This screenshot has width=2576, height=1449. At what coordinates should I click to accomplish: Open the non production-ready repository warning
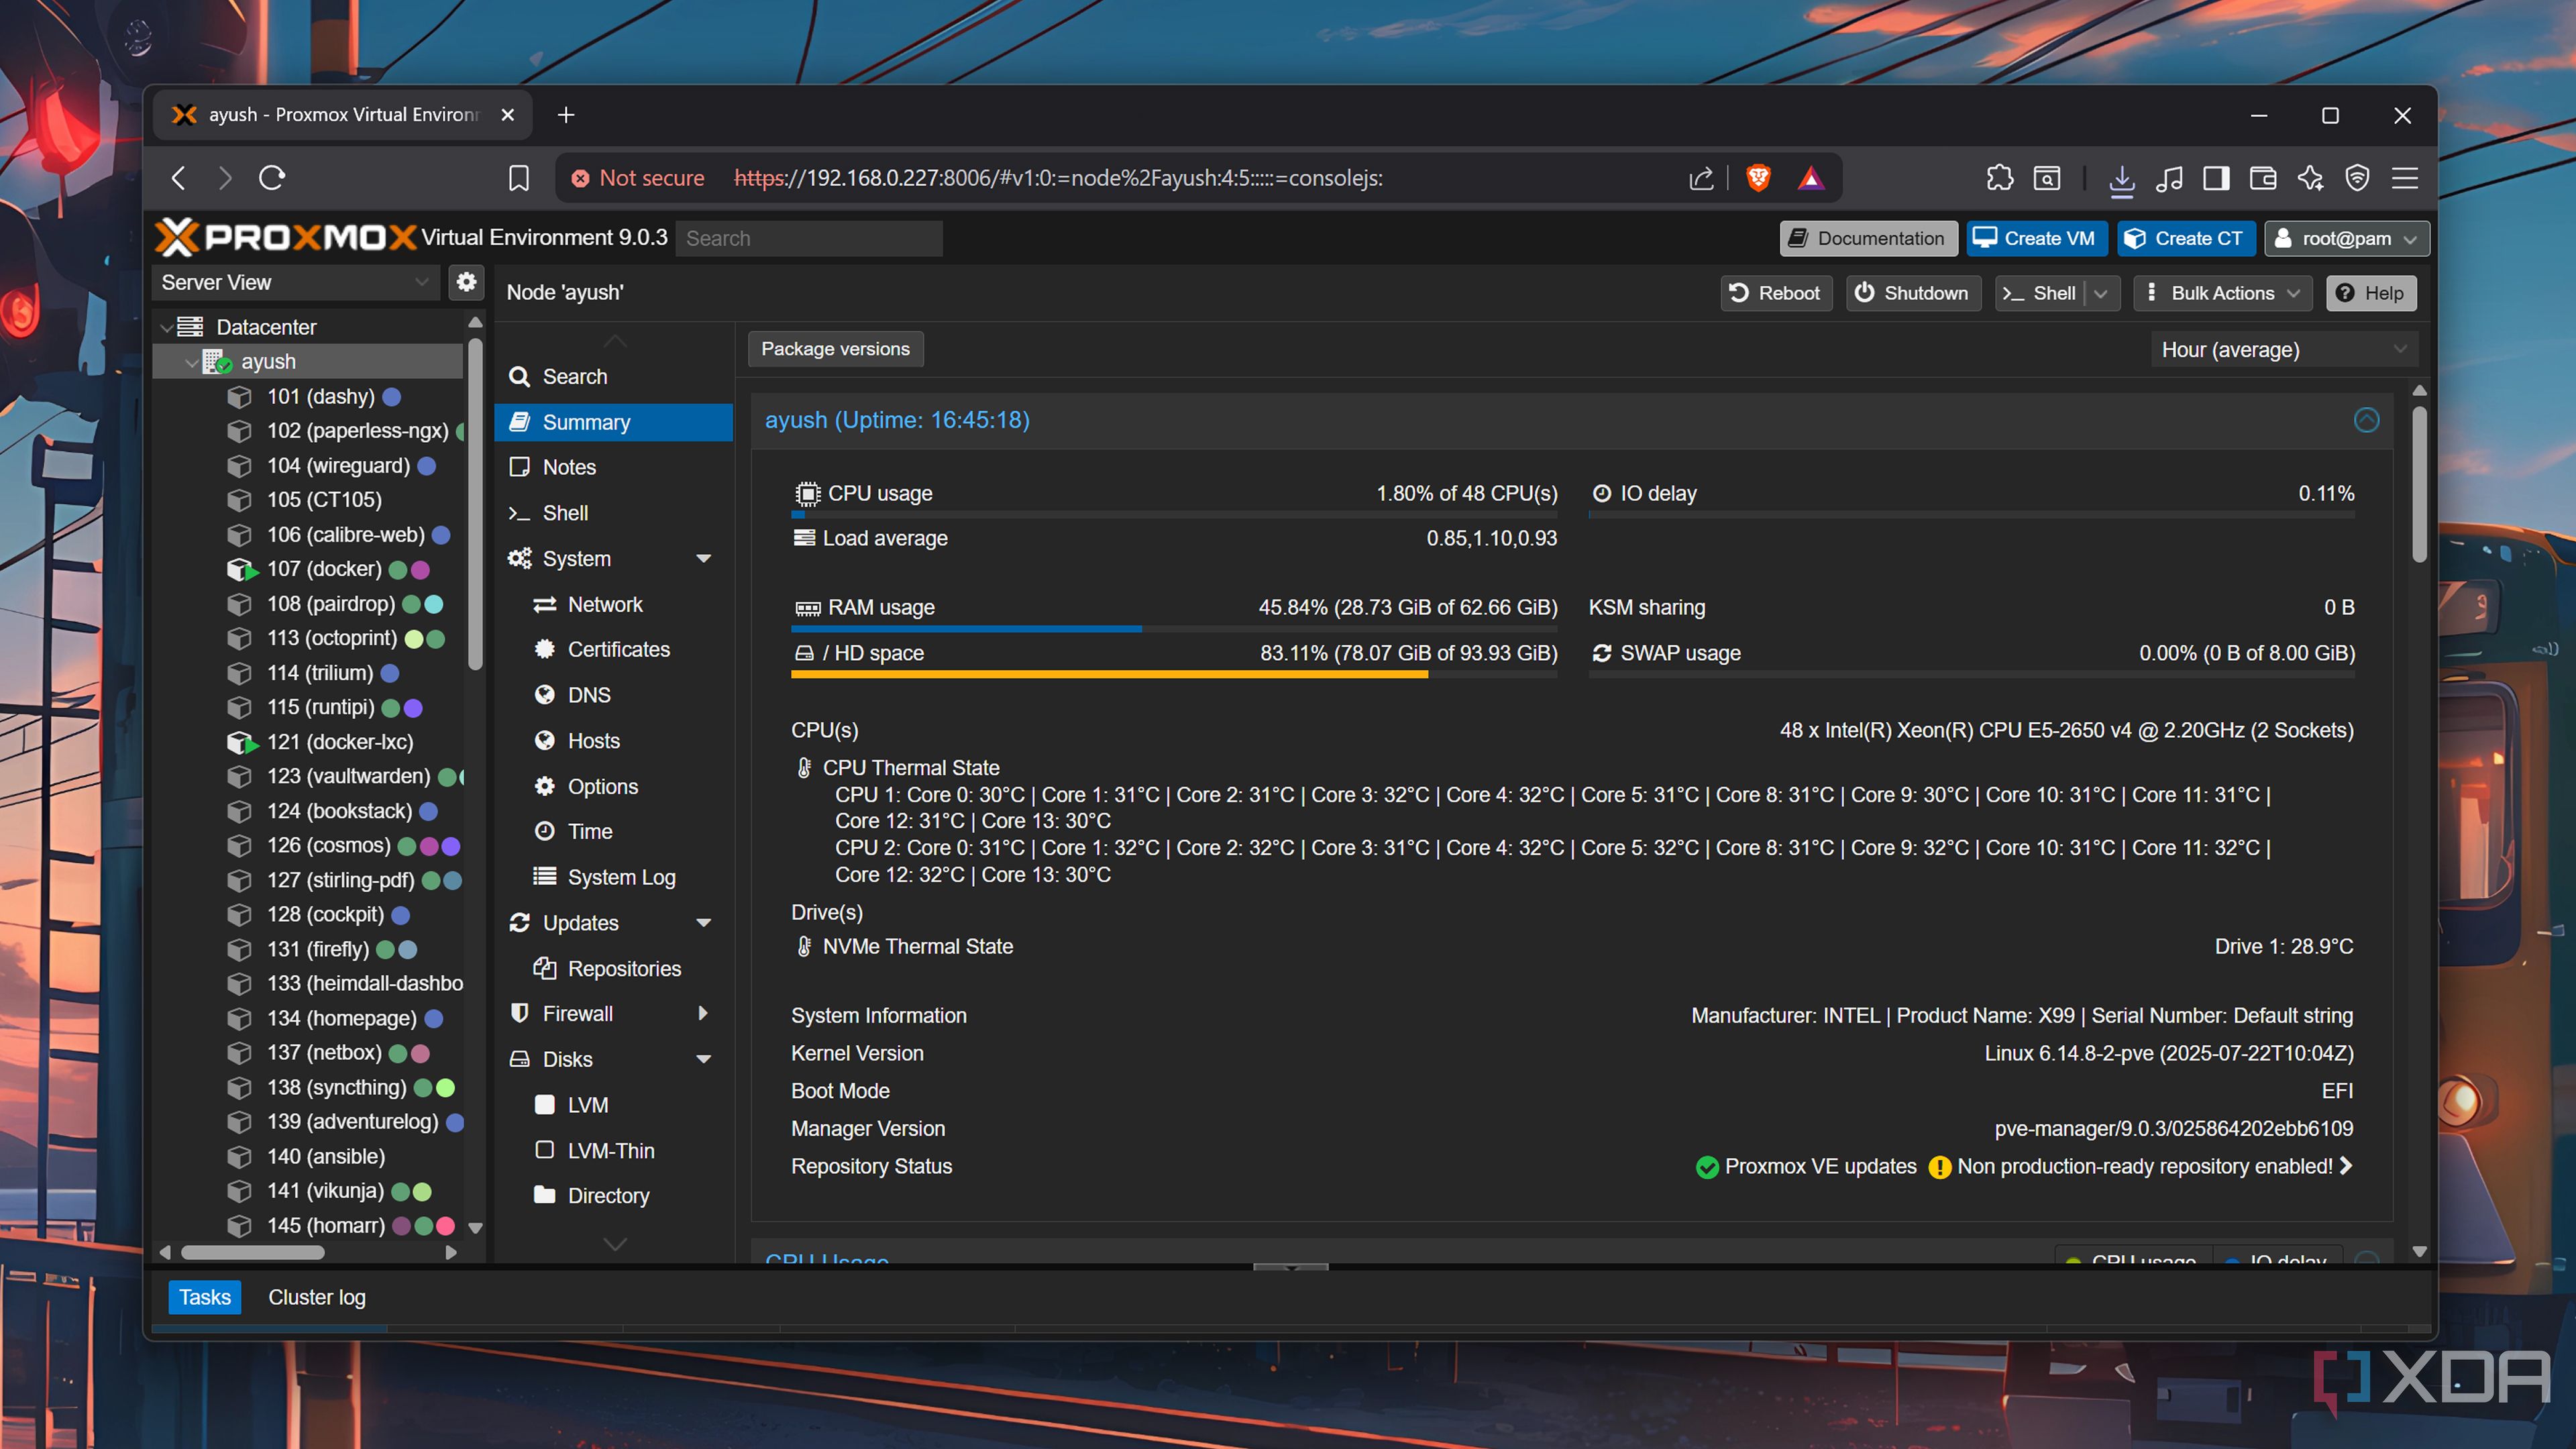pos(2140,1167)
